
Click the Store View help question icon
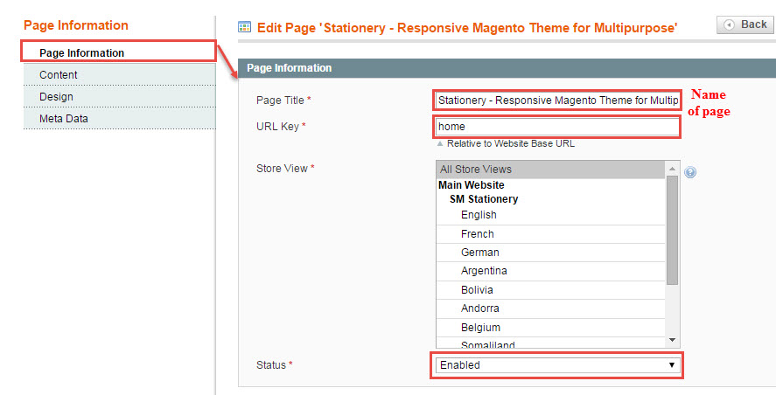[x=690, y=172]
